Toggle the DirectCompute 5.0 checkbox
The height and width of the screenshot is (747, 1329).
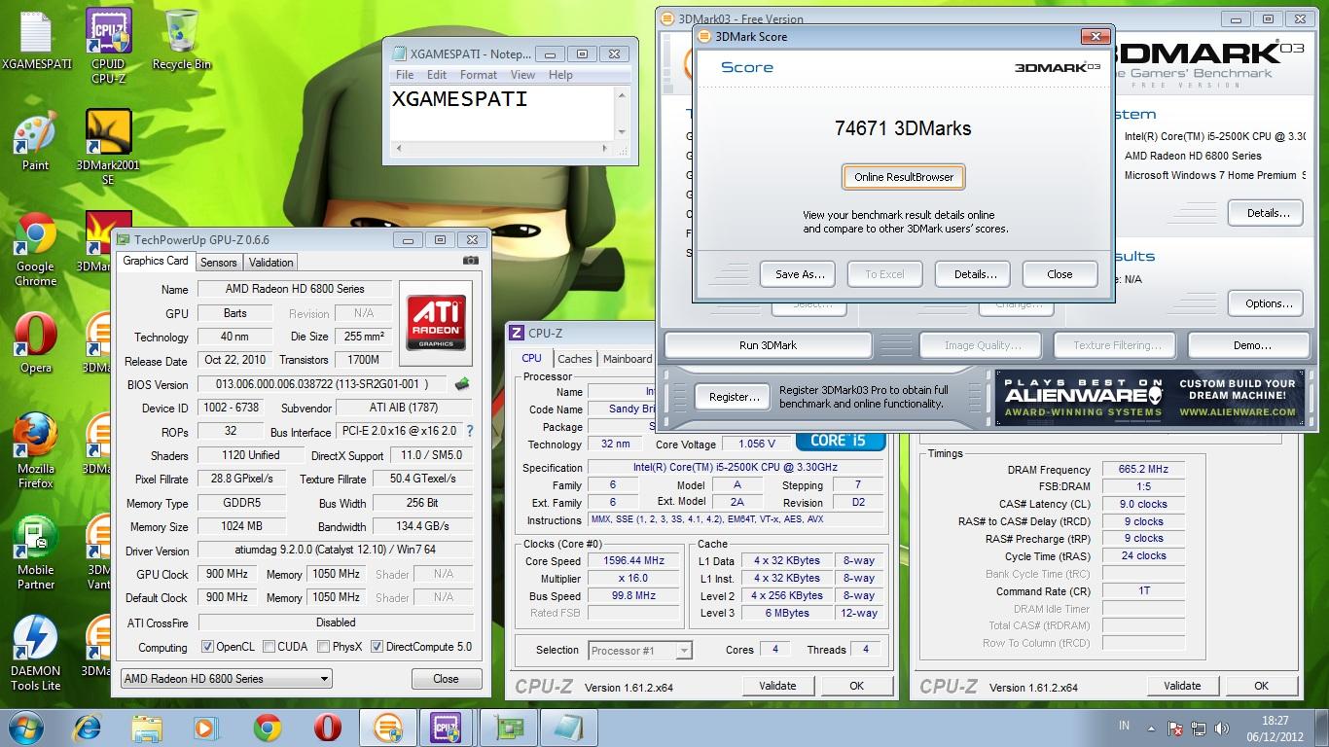point(377,647)
